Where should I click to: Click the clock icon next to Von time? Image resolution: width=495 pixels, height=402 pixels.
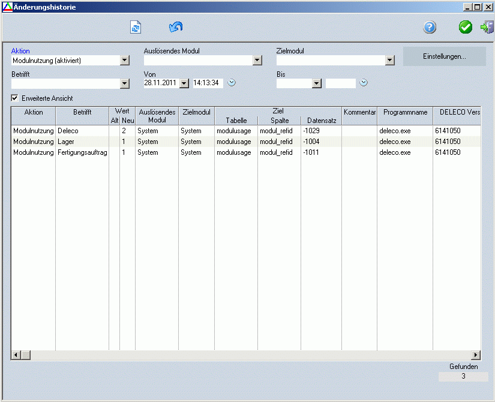point(232,83)
